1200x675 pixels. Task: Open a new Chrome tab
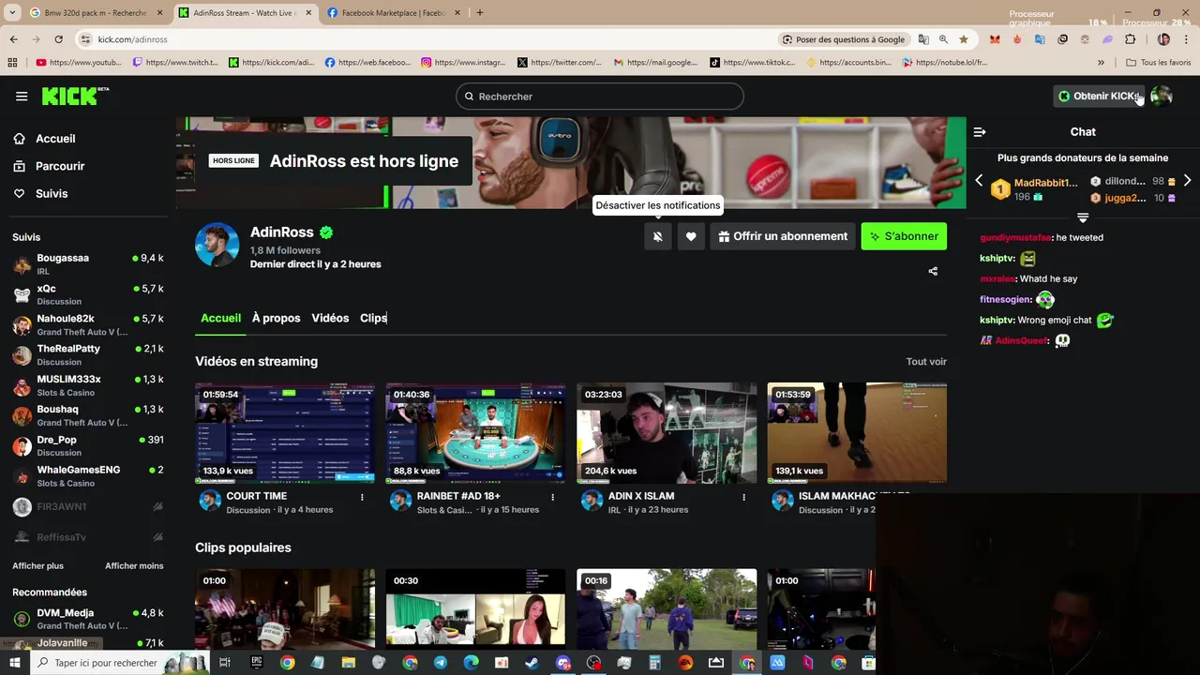coord(479,13)
